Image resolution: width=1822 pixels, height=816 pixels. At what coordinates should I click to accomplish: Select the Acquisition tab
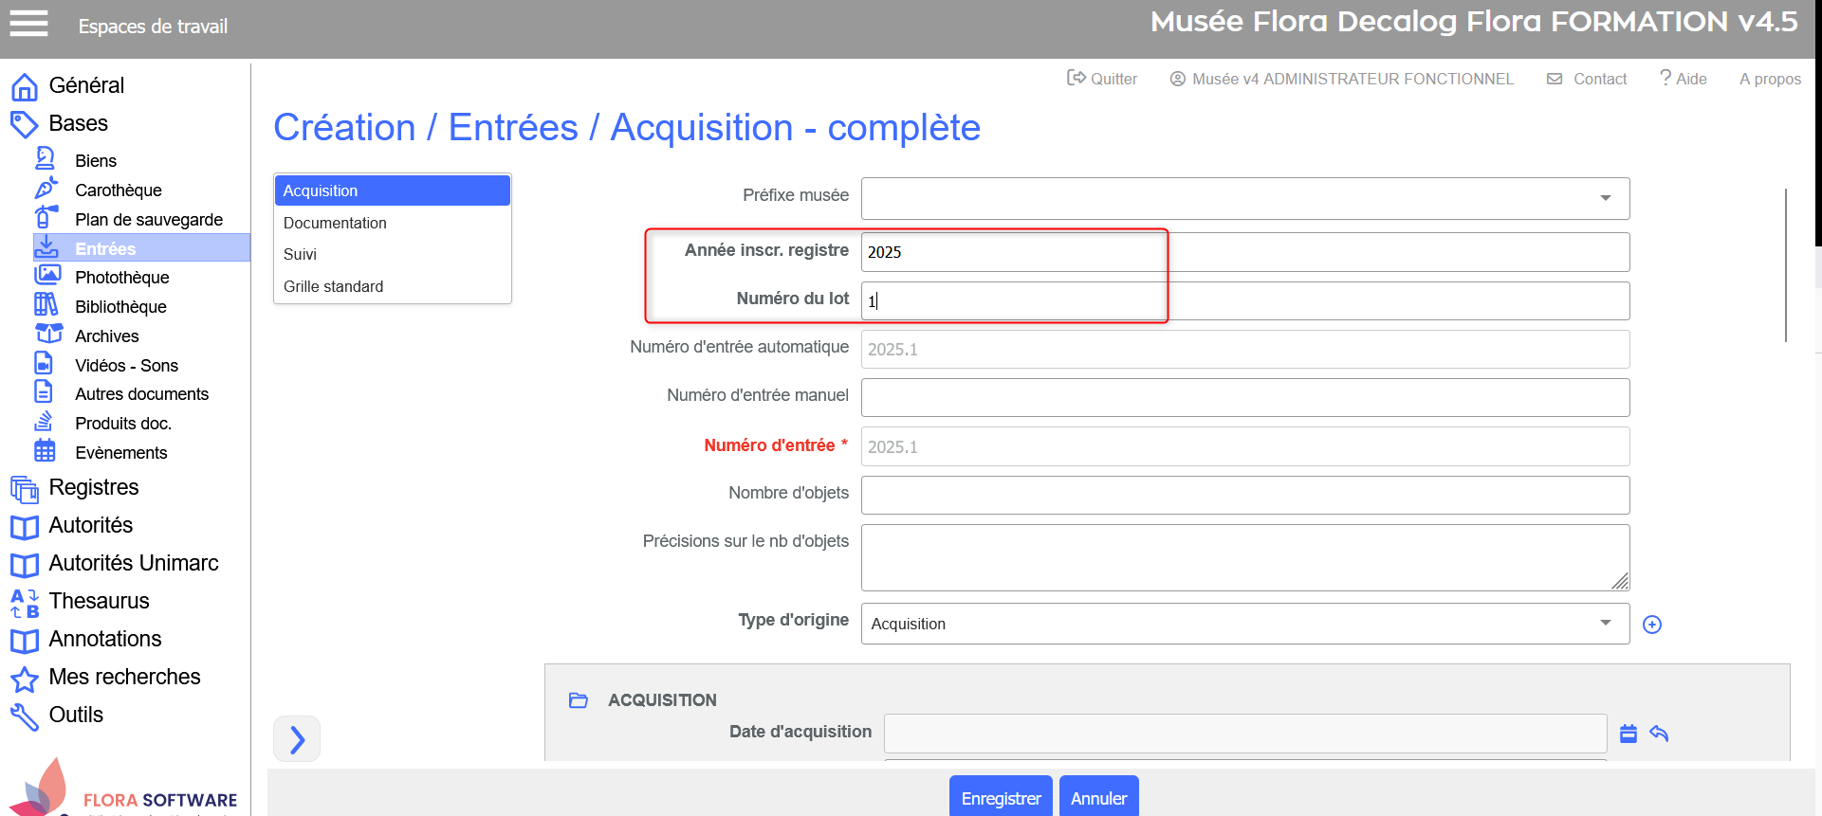pos(393,190)
